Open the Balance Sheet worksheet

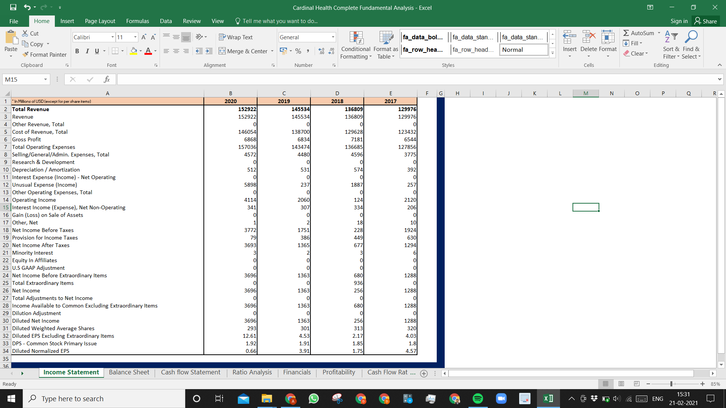click(x=129, y=372)
